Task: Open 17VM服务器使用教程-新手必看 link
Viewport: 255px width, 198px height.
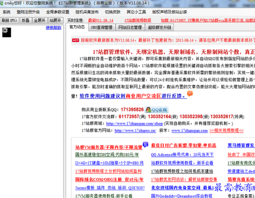Action: pos(104,196)
